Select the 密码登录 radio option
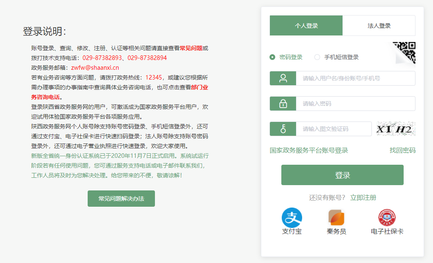Viewport: 433px width, 263px height. pyautogui.click(x=272, y=57)
